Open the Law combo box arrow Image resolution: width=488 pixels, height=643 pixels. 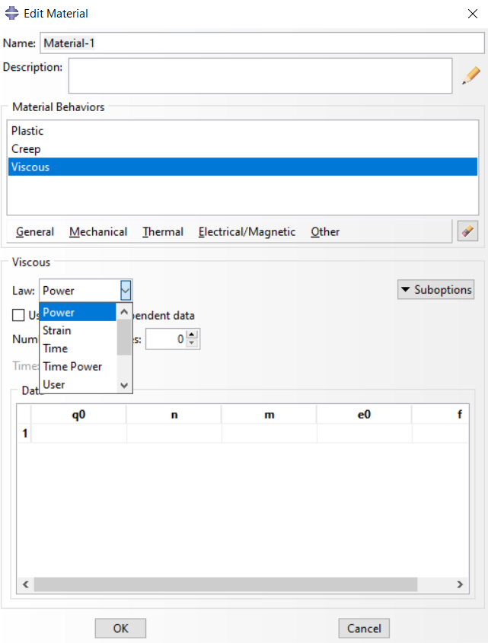click(126, 291)
